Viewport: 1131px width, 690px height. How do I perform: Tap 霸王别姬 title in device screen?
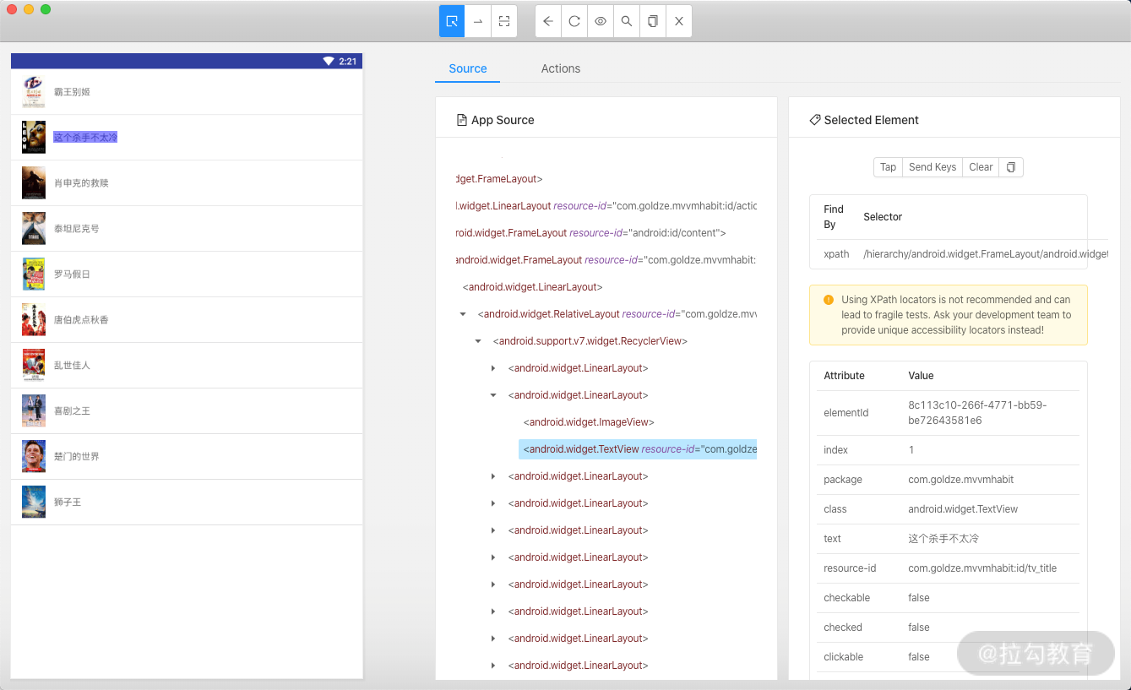tap(72, 92)
